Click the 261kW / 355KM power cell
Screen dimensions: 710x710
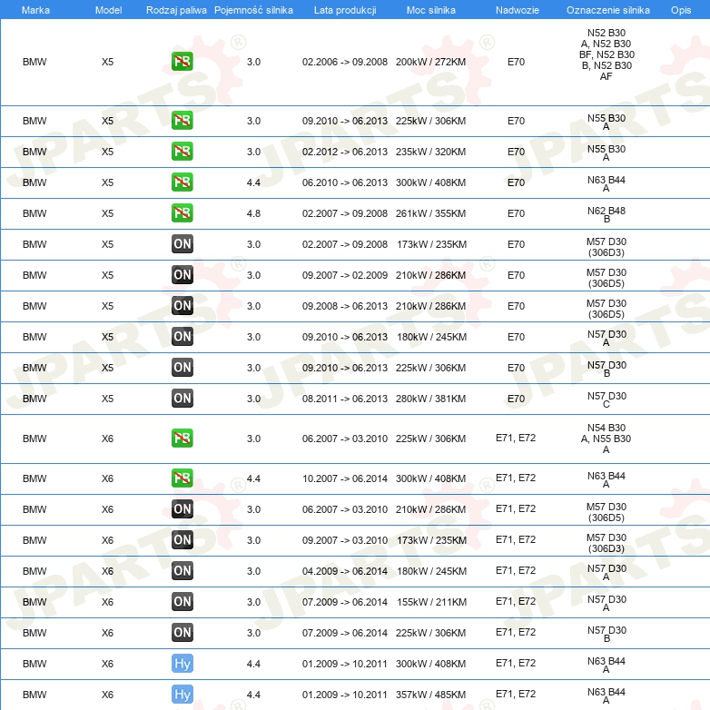tap(430, 213)
